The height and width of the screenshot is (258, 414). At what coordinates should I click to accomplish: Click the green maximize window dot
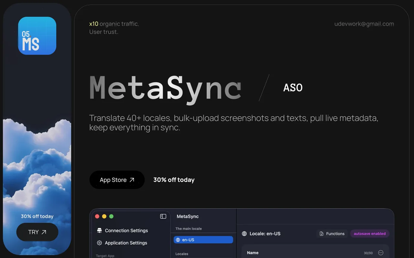pyautogui.click(x=111, y=216)
